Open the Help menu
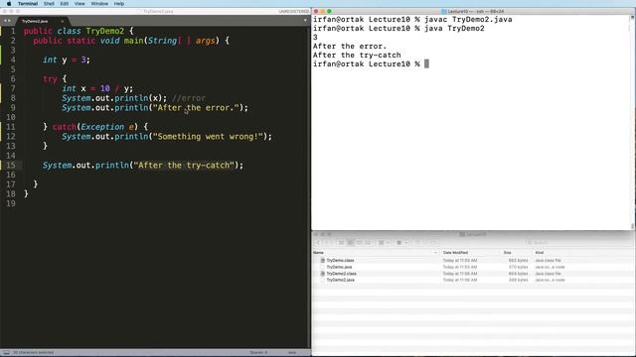 click(119, 4)
